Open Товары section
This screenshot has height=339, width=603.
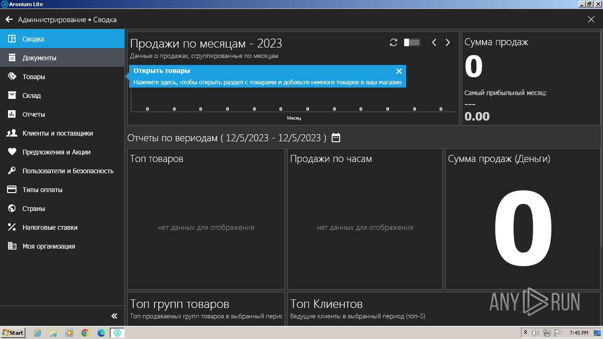click(62, 77)
